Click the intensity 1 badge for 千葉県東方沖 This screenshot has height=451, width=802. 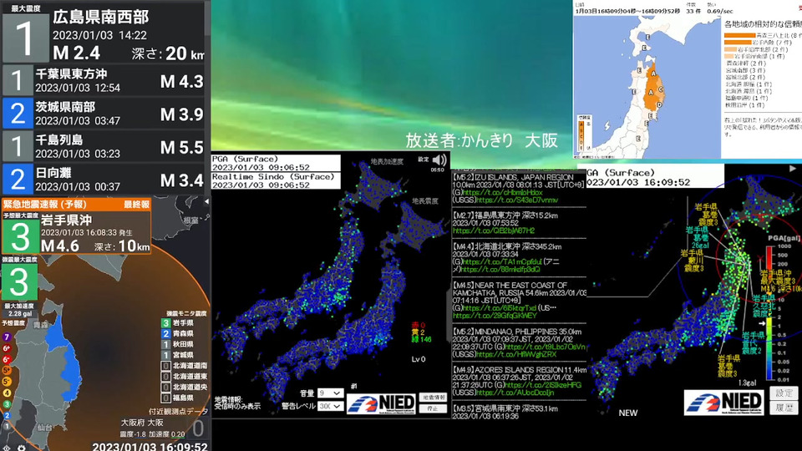coord(18,80)
